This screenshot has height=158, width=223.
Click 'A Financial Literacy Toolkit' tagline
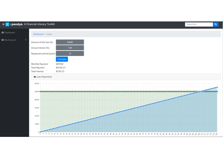click(39, 24)
